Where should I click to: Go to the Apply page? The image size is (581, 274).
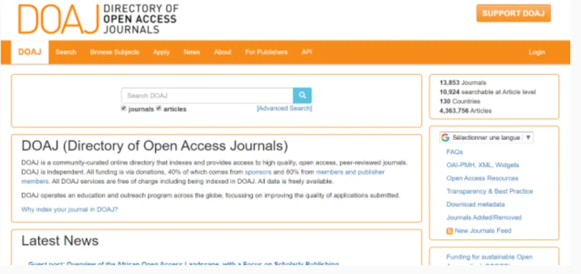162,52
